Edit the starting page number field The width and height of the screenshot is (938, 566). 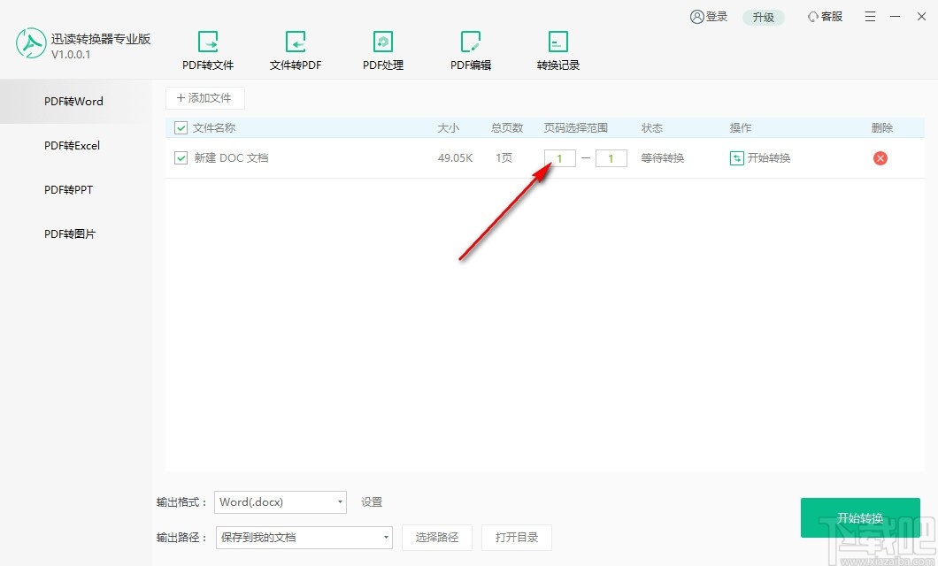[559, 157]
